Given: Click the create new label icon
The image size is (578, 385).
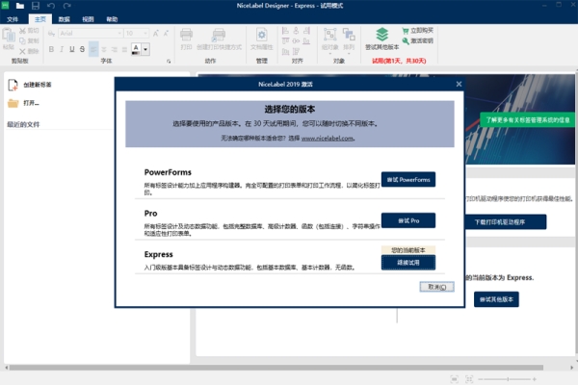Looking at the screenshot, I should coord(13,85).
